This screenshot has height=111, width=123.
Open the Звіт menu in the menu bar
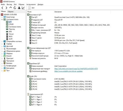pyautogui.click(x=15, y=5)
